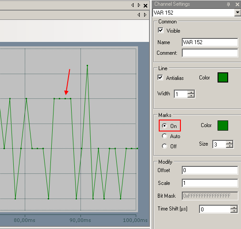
Task: Open the Marks color swatch
Action: point(223,125)
